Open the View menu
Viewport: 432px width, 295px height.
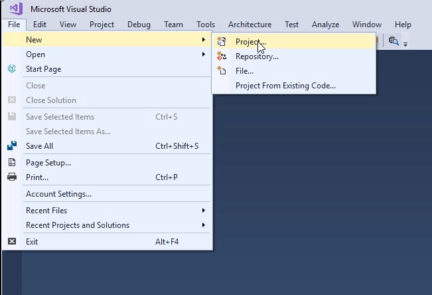tap(68, 25)
